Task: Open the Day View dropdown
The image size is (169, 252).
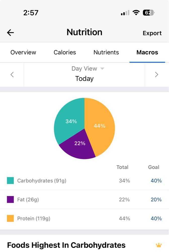Action: pyautogui.click(x=88, y=69)
